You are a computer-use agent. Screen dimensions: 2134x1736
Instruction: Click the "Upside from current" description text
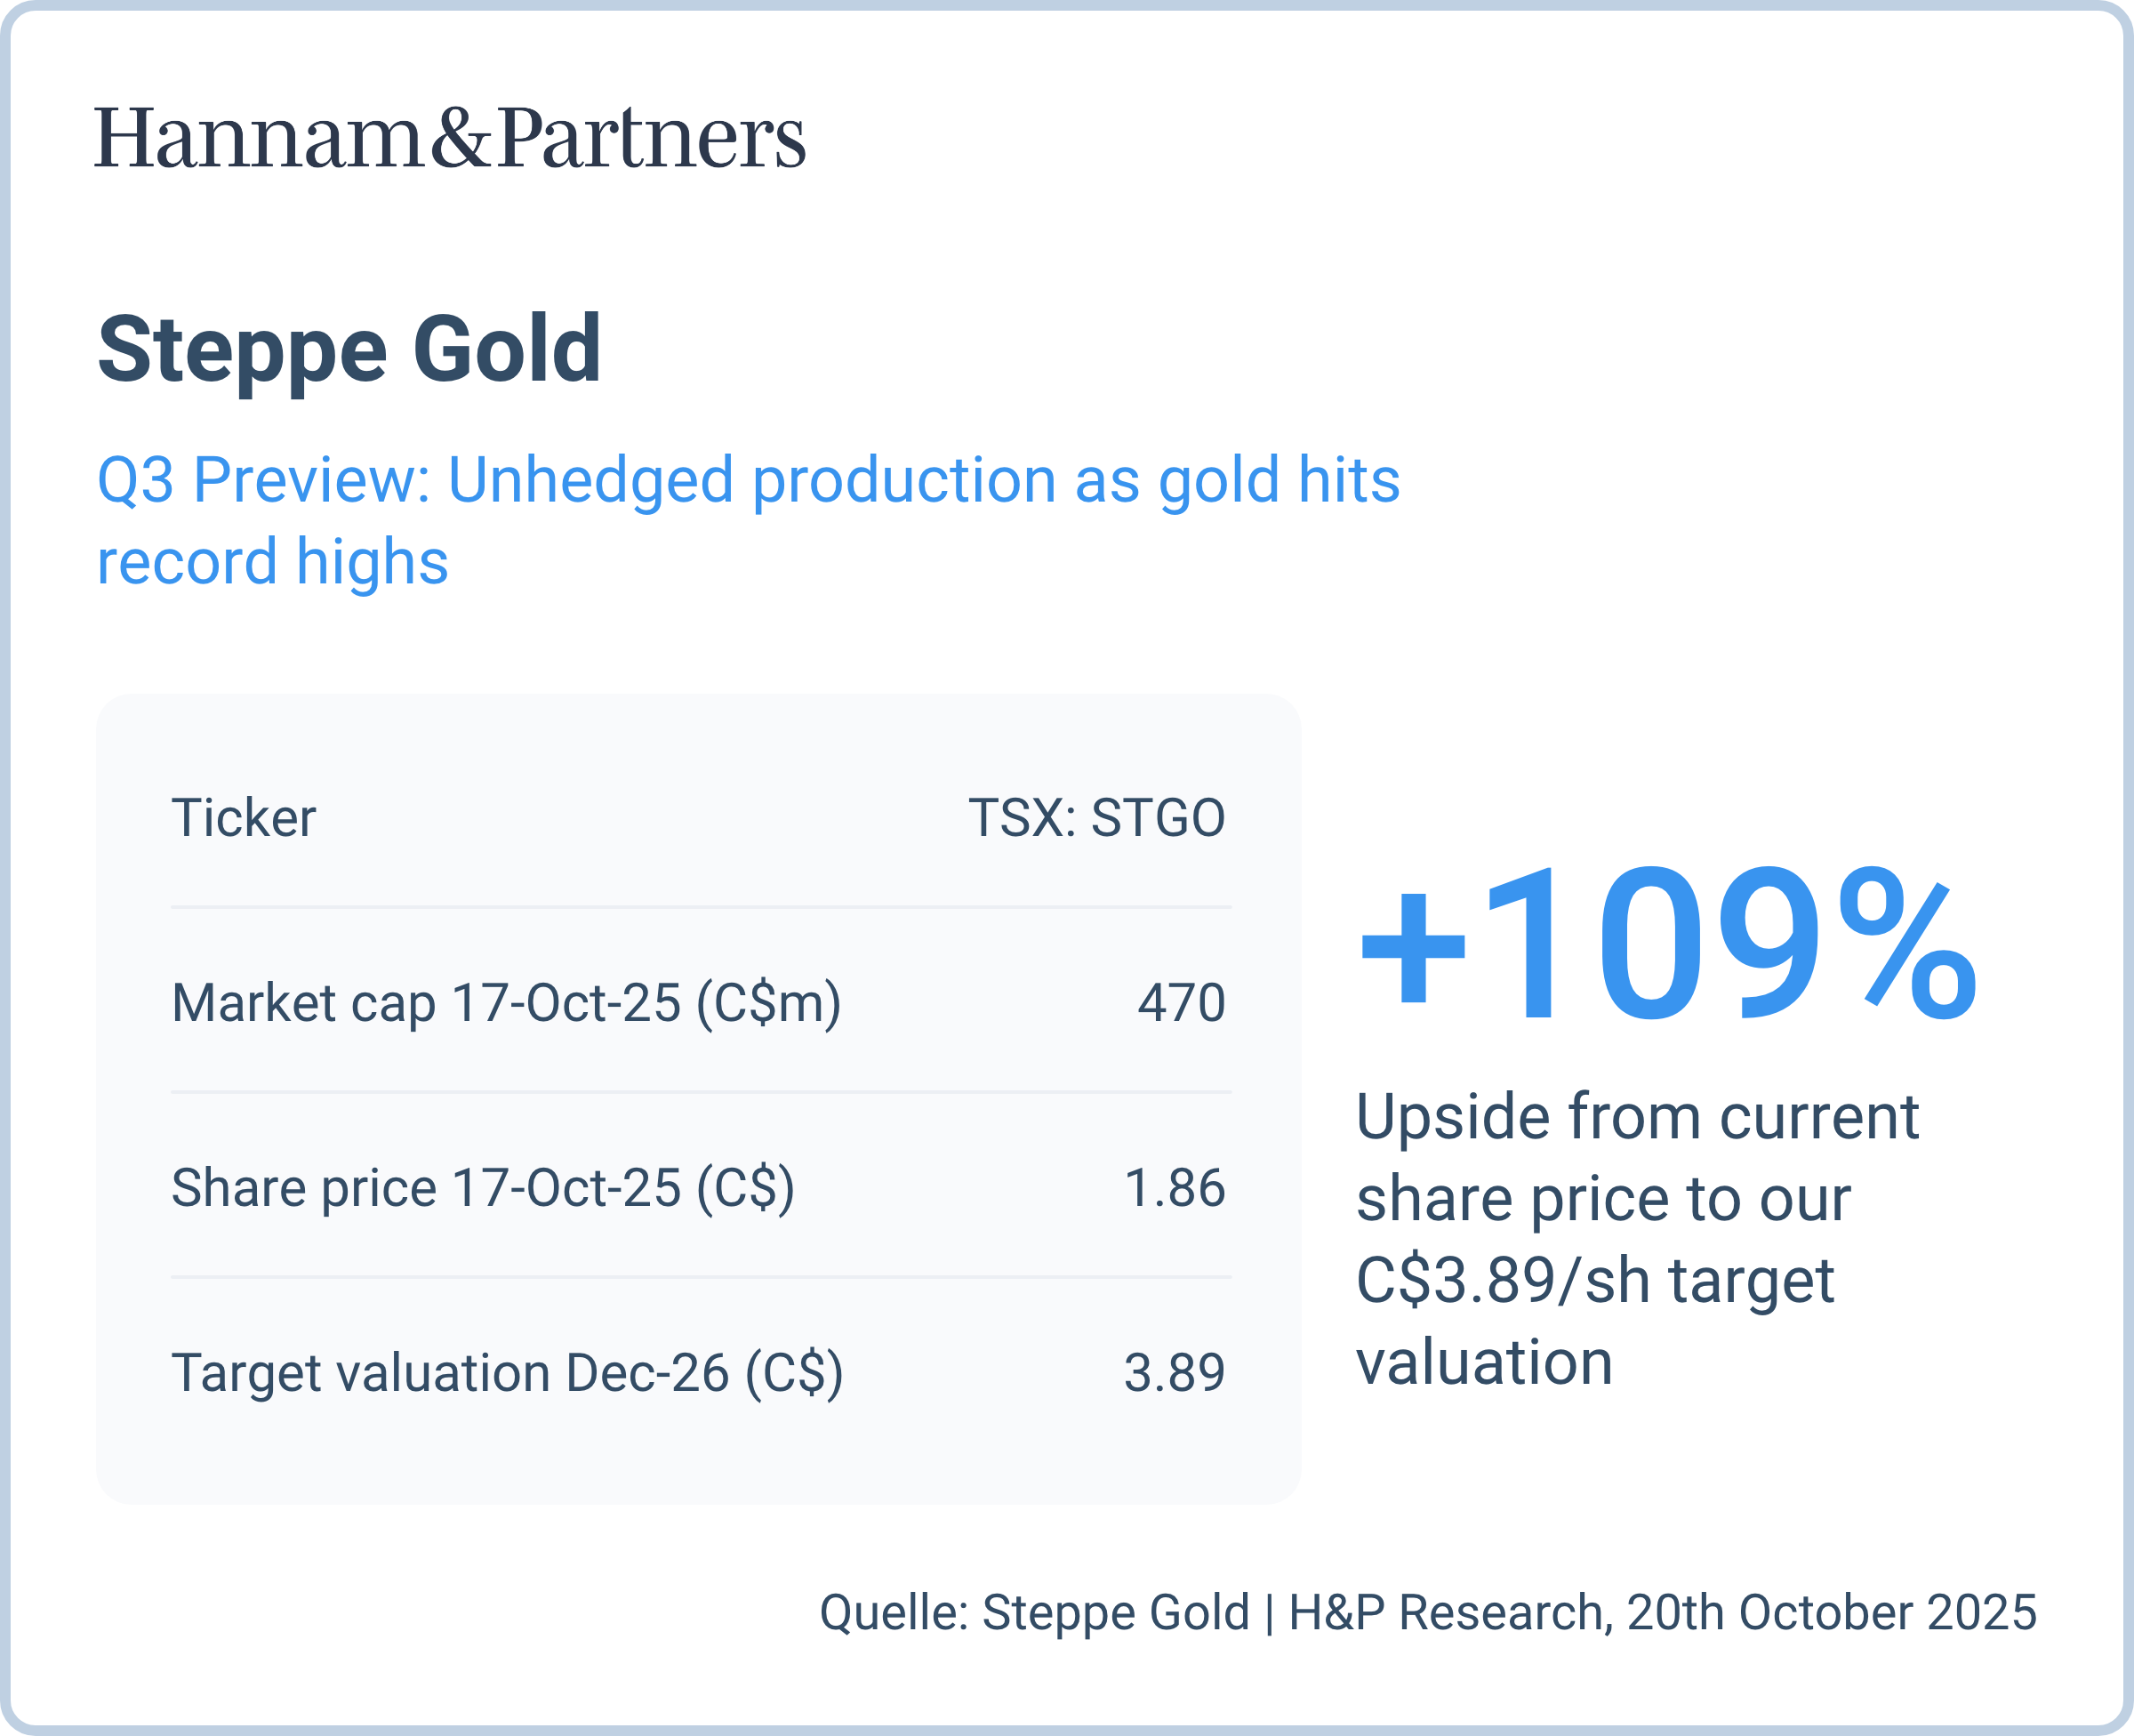[1636, 1116]
